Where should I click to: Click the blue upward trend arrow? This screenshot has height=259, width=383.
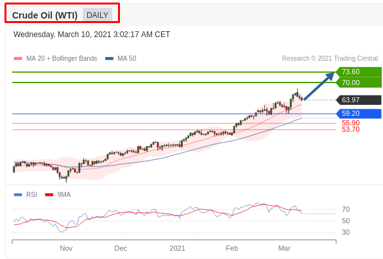pos(319,86)
